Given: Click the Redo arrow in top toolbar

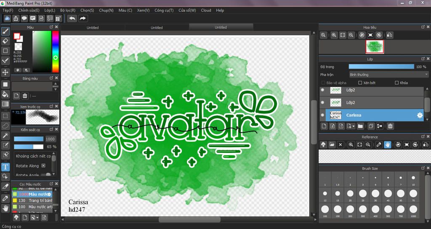Looking at the screenshot, I should pos(83,18).
